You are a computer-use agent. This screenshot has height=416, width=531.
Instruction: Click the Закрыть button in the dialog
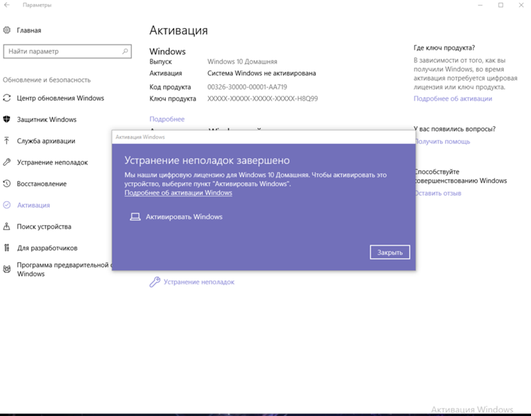[x=390, y=252]
